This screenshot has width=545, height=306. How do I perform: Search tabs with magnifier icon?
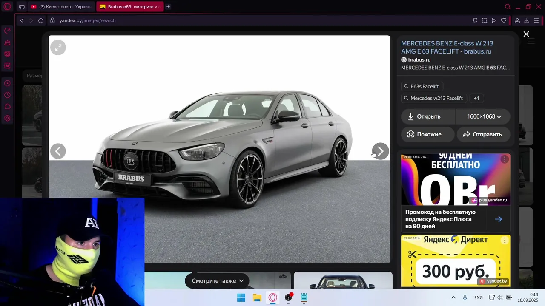click(508, 7)
